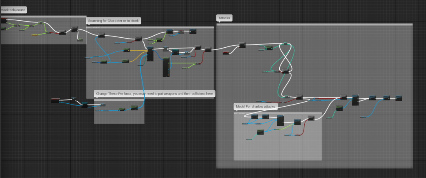Click the node between the crossing wires in Attacks
Image resolution: width=426 pixels, height=178 pixels.
pos(286,72)
